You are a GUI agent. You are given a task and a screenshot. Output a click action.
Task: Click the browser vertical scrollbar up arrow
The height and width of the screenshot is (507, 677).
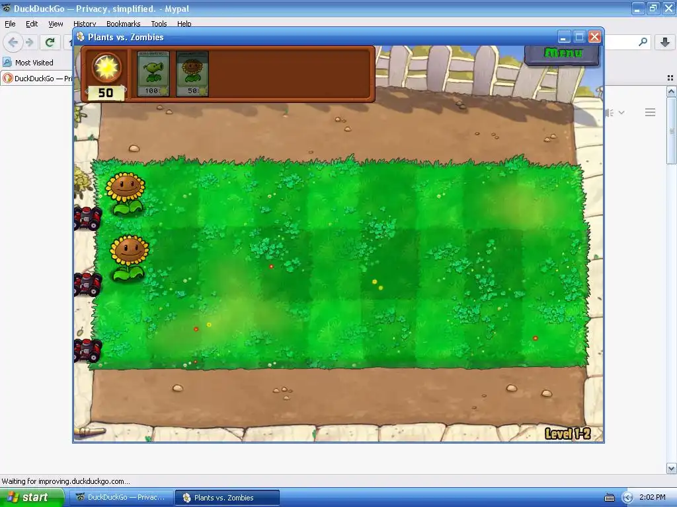(x=671, y=91)
